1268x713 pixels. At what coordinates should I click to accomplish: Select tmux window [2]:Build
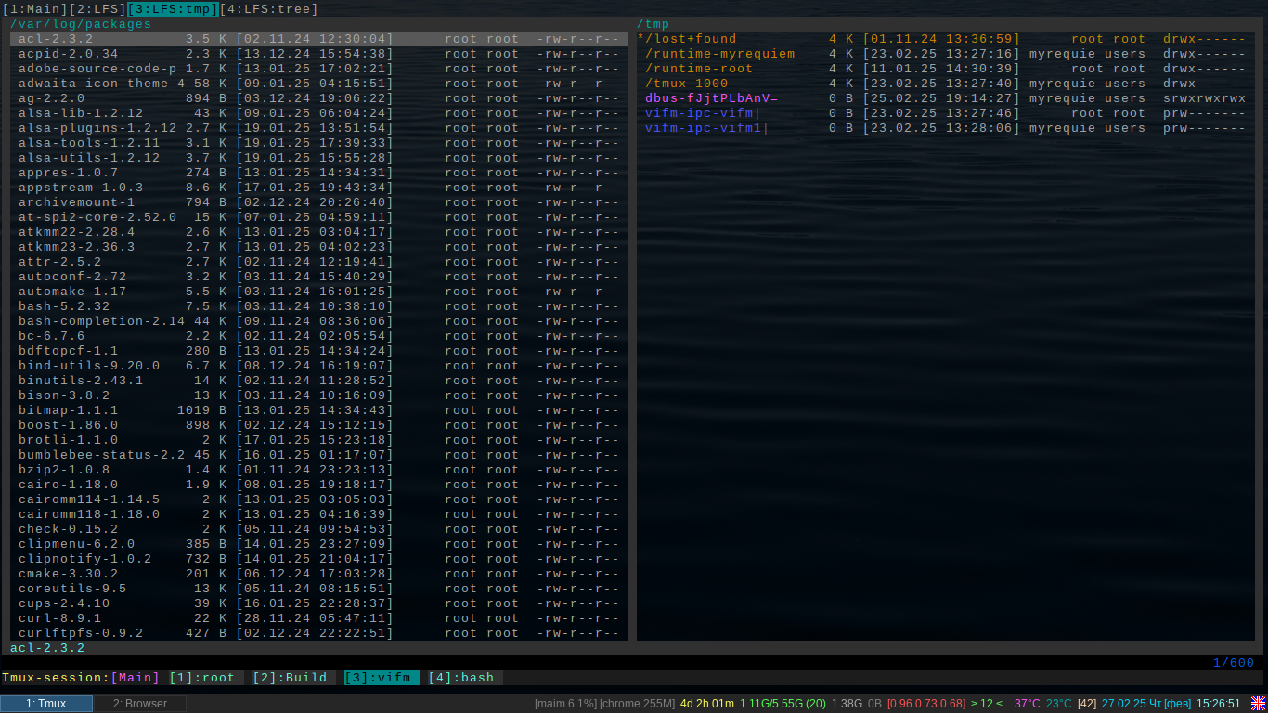[x=290, y=678]
